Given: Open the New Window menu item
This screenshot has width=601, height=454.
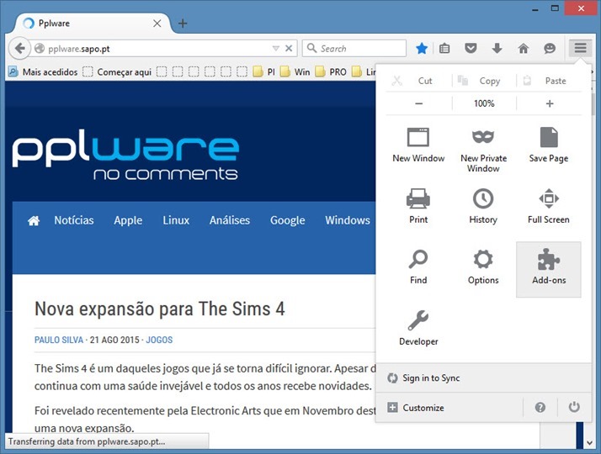Looking at the screenshot, I should pyautogui.click(x=418, y=145).
